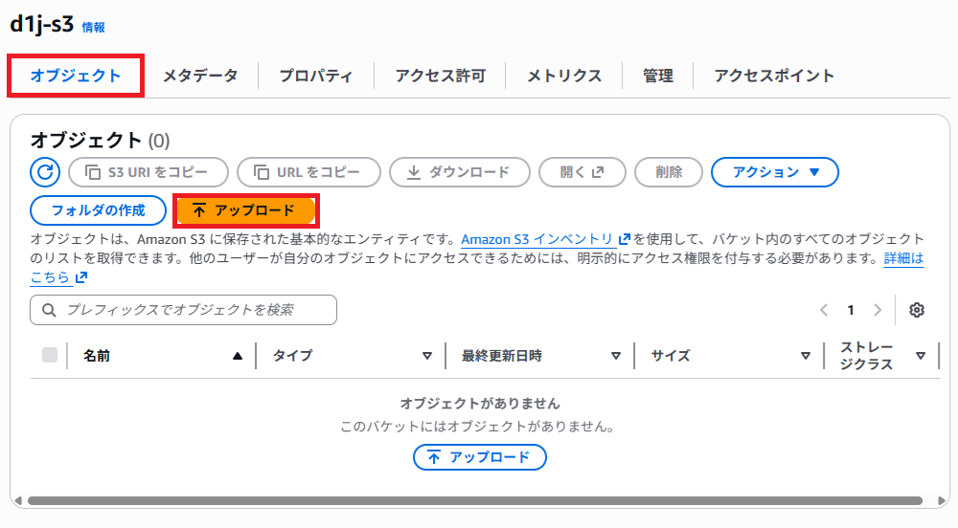This screenshot has width=958, height=528.
Task: Sort by タイプ column arrow
Action: click(427, 356)
